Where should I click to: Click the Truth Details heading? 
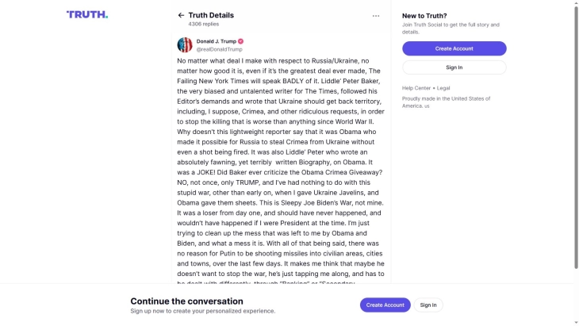[x=211, y=15]
